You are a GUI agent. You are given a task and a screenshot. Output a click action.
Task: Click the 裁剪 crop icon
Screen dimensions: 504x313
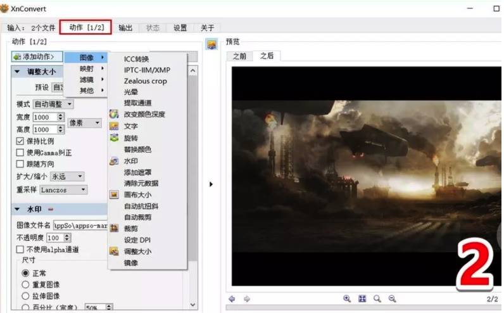pyautogui.click(x=114, y=228)
